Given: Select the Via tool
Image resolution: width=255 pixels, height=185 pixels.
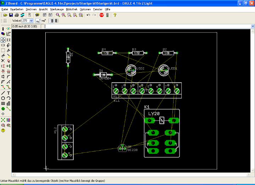Looking at the screenshot, I should (x=3, y=109).
